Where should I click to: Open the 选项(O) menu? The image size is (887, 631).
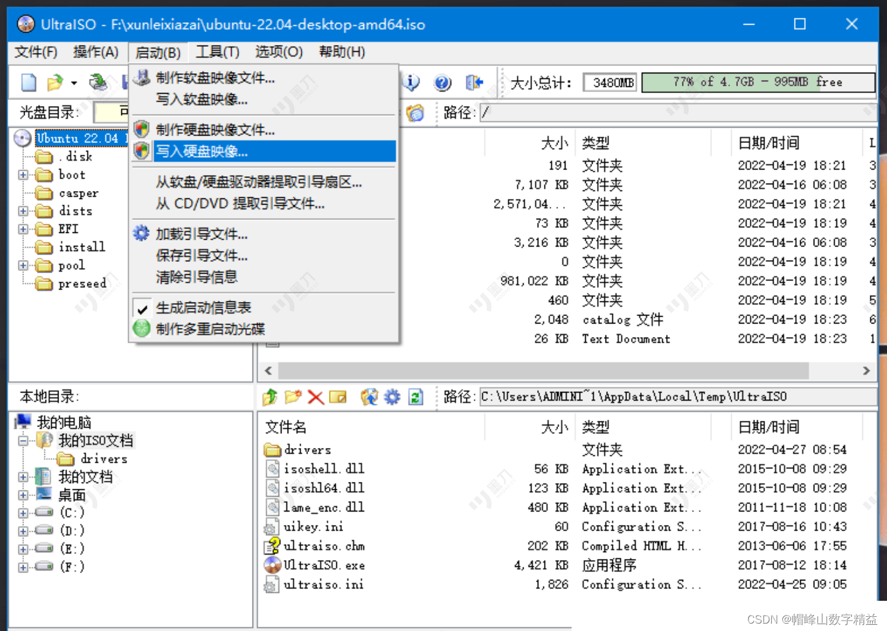[x=279, y=52]
